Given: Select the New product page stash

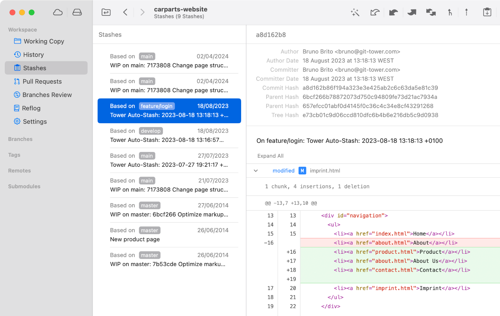Looking at the screenshot, I should point(169,235).
